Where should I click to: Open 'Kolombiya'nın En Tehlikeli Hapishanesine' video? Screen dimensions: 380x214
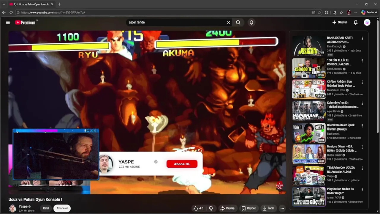(309, 111)
